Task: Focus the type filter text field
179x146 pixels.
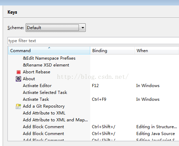Action: [93, 41]
